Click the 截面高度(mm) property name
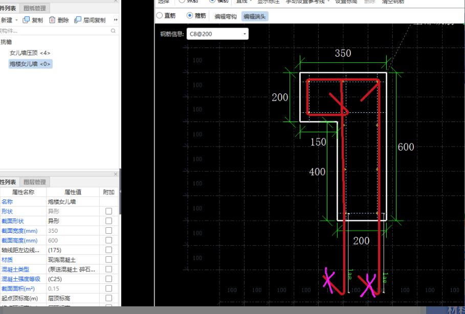465x314 pixels. click(19, 240)
